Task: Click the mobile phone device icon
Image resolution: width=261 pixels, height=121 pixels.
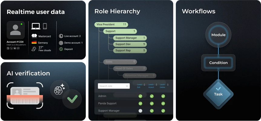Action: 45,26
